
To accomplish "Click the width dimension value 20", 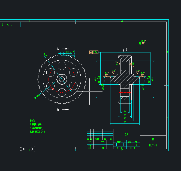I will pyautogui.click(x=125, y=111).
